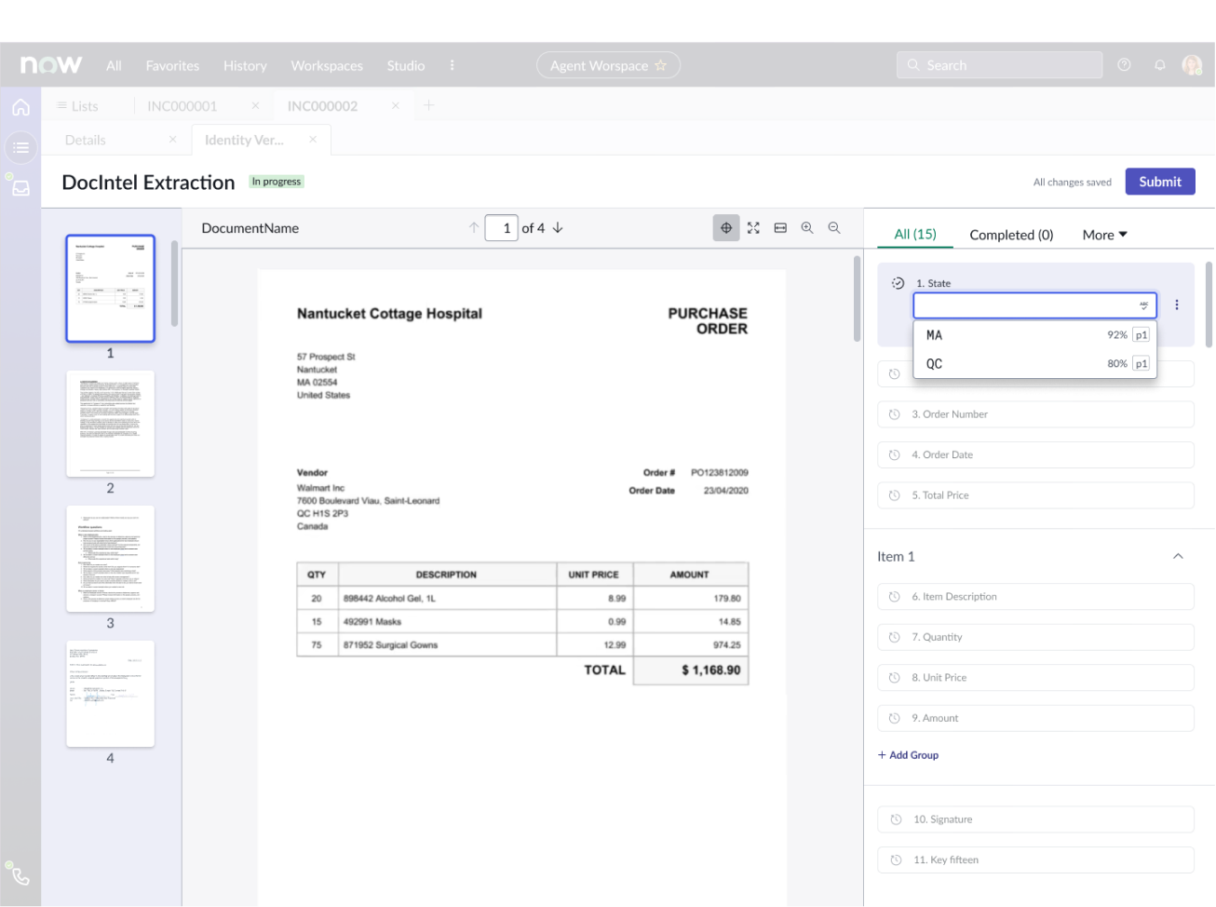Open the help question mark icon

point(1124,65)
